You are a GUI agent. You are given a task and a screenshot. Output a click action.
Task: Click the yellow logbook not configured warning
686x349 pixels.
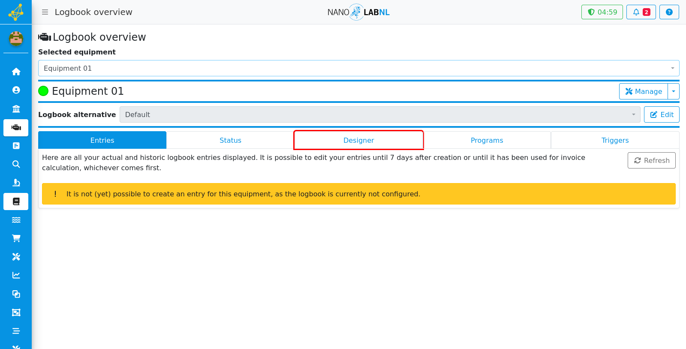coord(358,194)
